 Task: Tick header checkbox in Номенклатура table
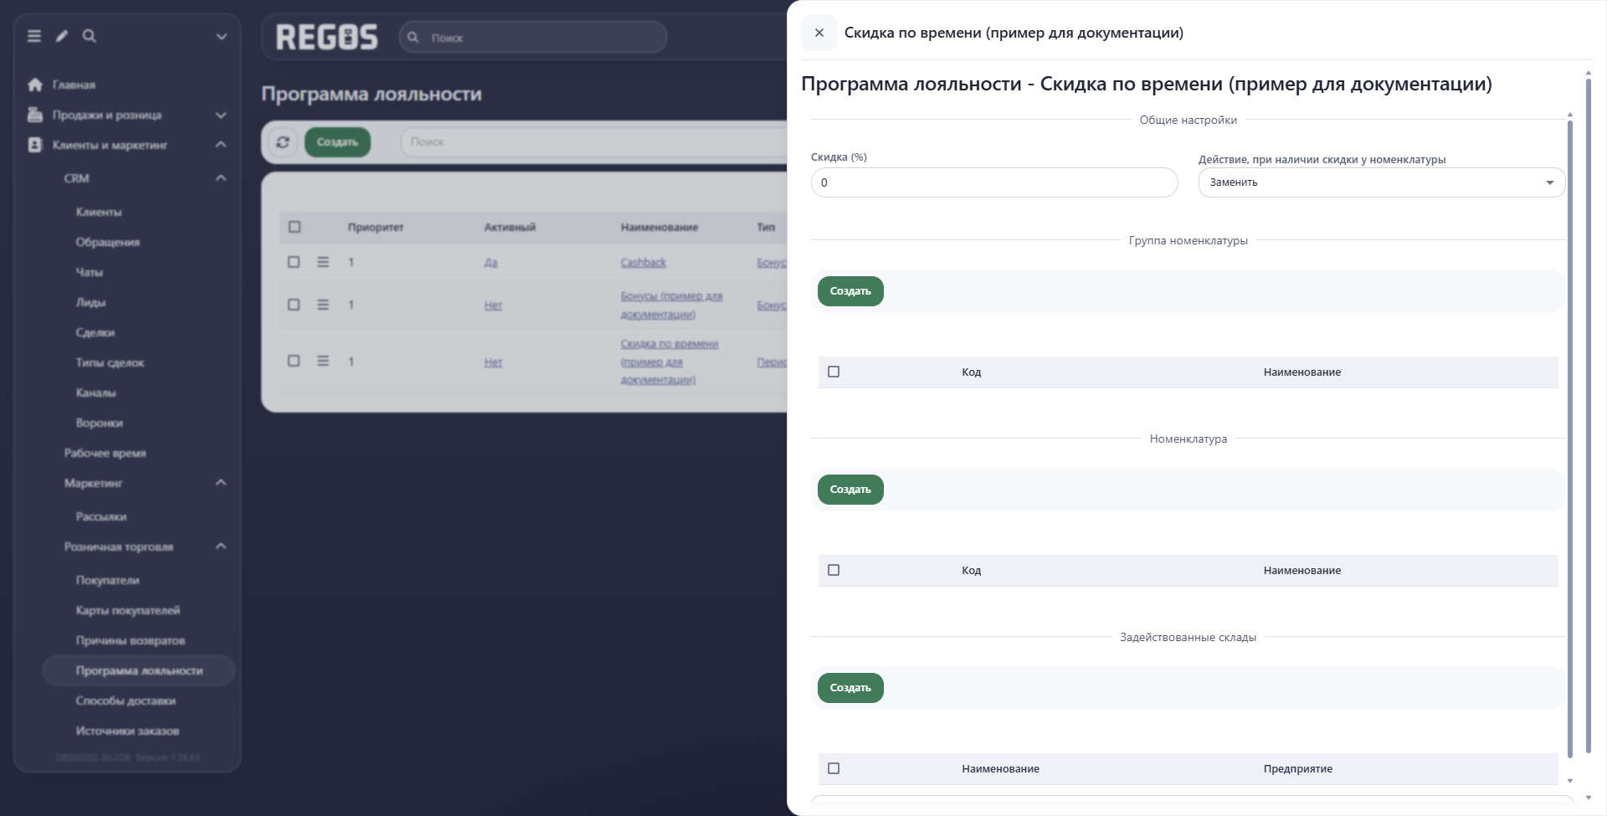click(x=834, y=570)
